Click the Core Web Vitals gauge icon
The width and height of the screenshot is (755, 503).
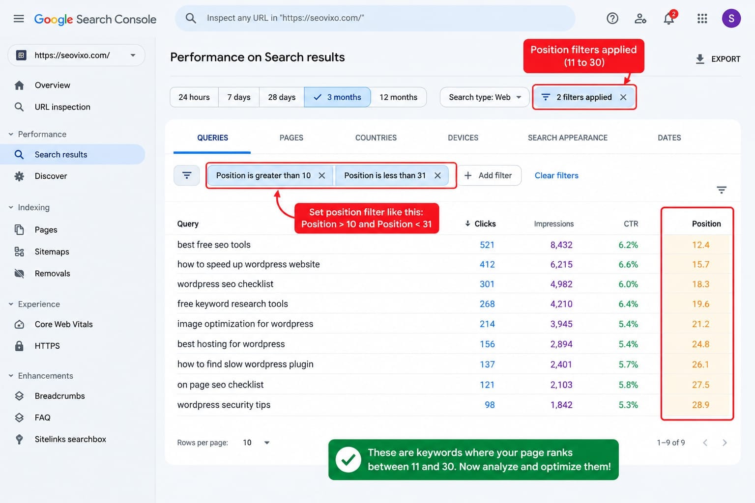19,325
